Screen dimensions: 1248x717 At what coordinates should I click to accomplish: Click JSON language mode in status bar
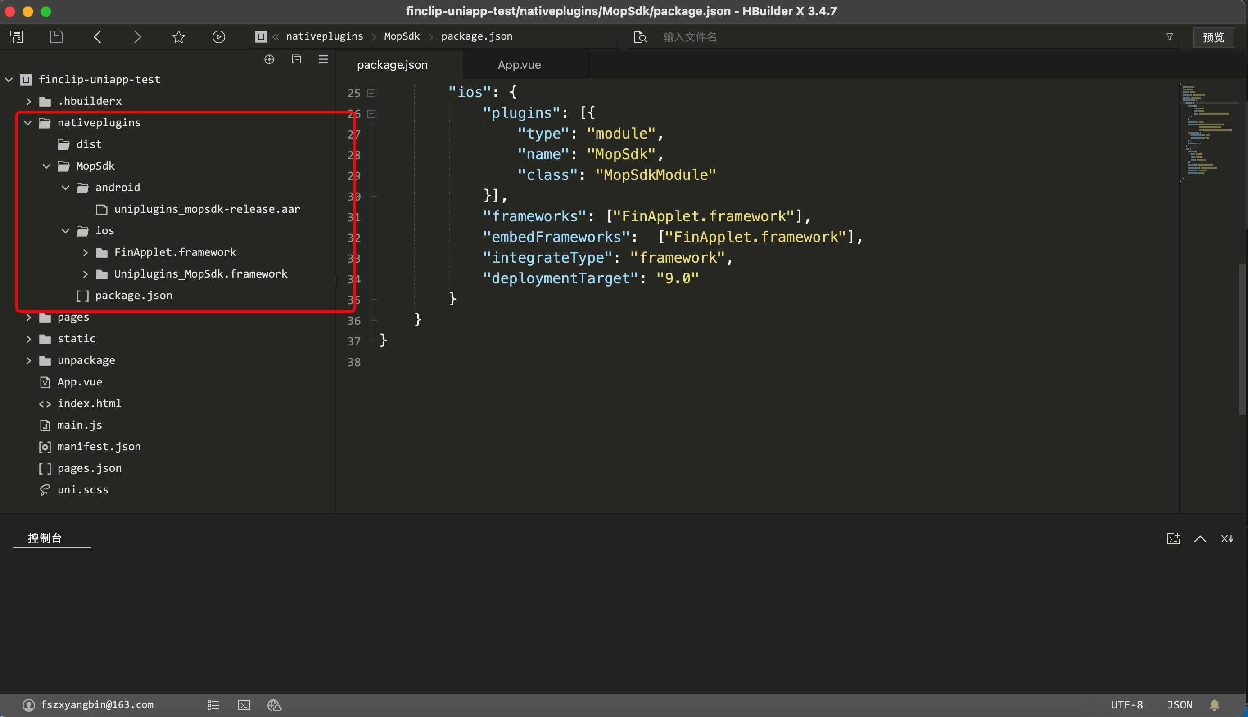pos(1180,705)
